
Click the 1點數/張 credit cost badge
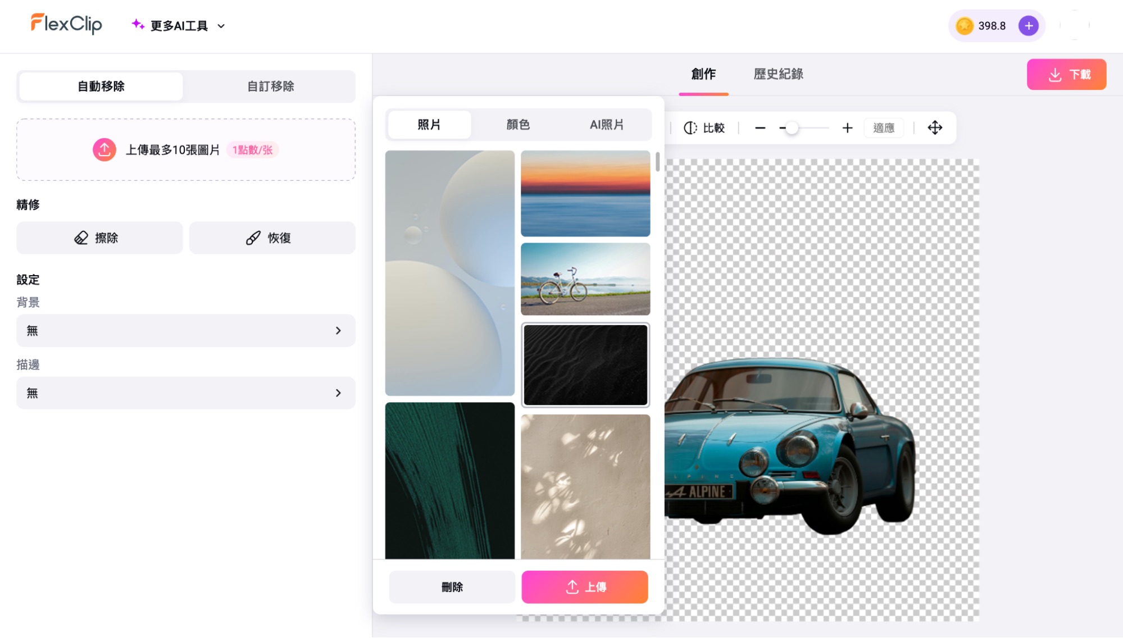coord(253,150)
